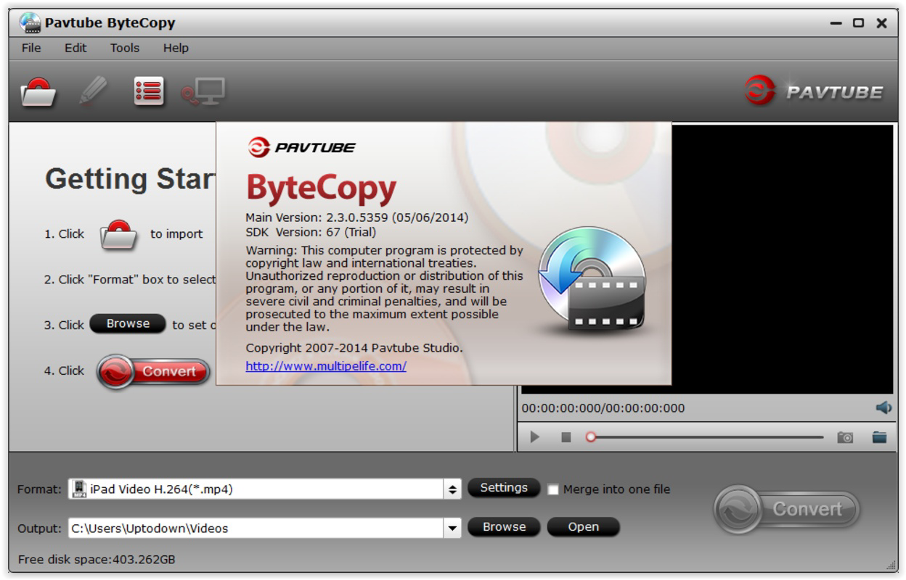The height and width of the screenshot is (580, 906).
Task: Click the playback seek slider handle
Action: pyautogui.click(x=591, y=437)
